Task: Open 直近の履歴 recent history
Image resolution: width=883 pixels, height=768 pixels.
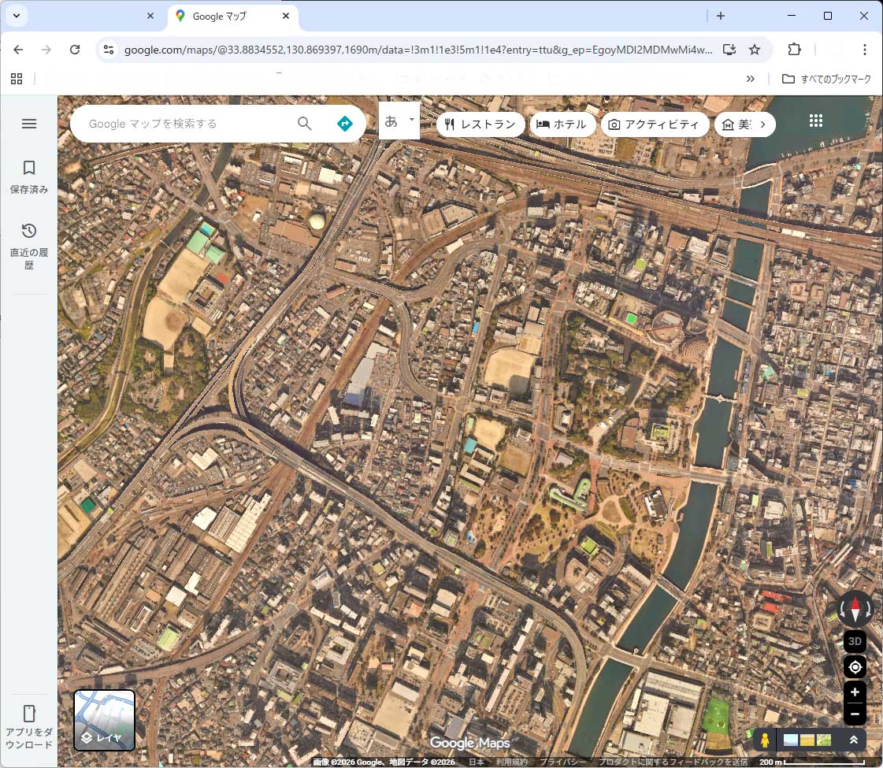Action: [29, 245]
